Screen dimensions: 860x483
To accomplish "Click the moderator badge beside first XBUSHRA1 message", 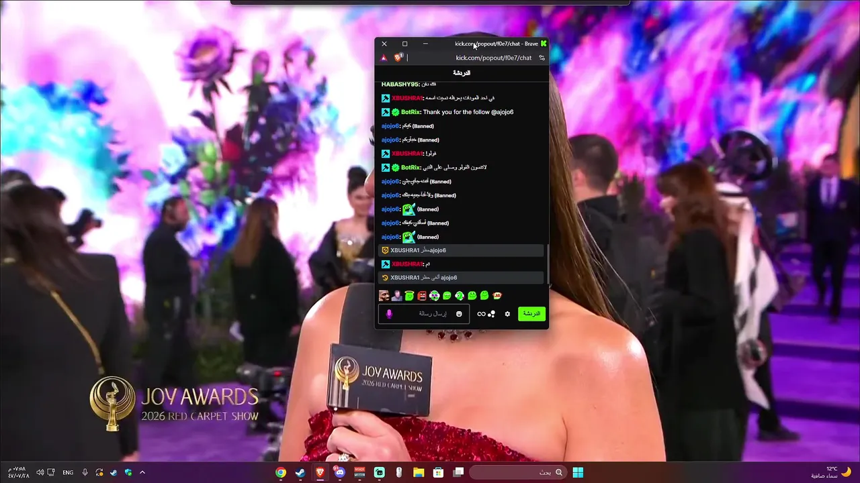I will pos(386,98).
